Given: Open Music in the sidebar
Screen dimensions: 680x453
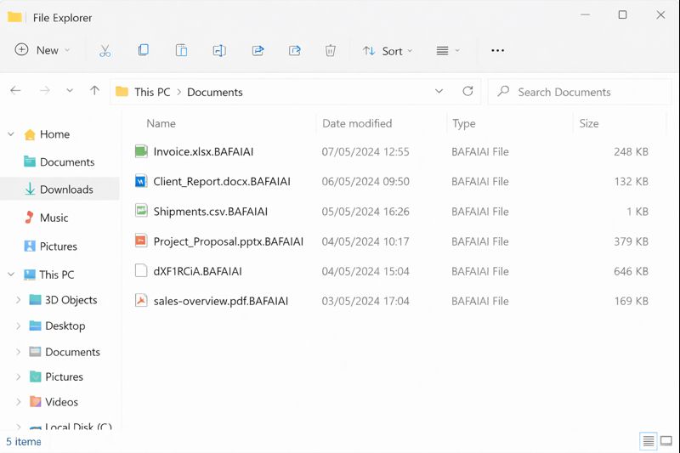Looking at the screenshot, I should (54, 218).
